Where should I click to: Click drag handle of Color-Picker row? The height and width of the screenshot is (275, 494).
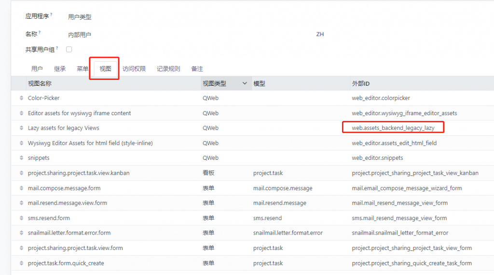(21, 98)
